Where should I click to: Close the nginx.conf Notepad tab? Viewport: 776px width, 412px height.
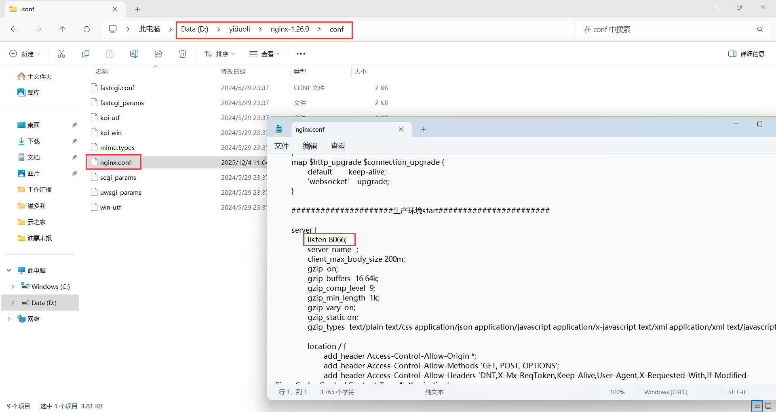point(401,129)
